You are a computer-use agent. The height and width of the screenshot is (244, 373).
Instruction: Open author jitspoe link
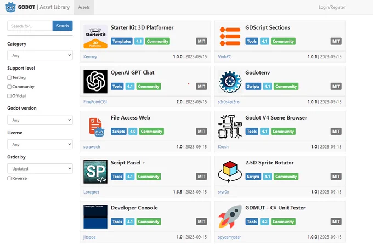click(89, 237)
